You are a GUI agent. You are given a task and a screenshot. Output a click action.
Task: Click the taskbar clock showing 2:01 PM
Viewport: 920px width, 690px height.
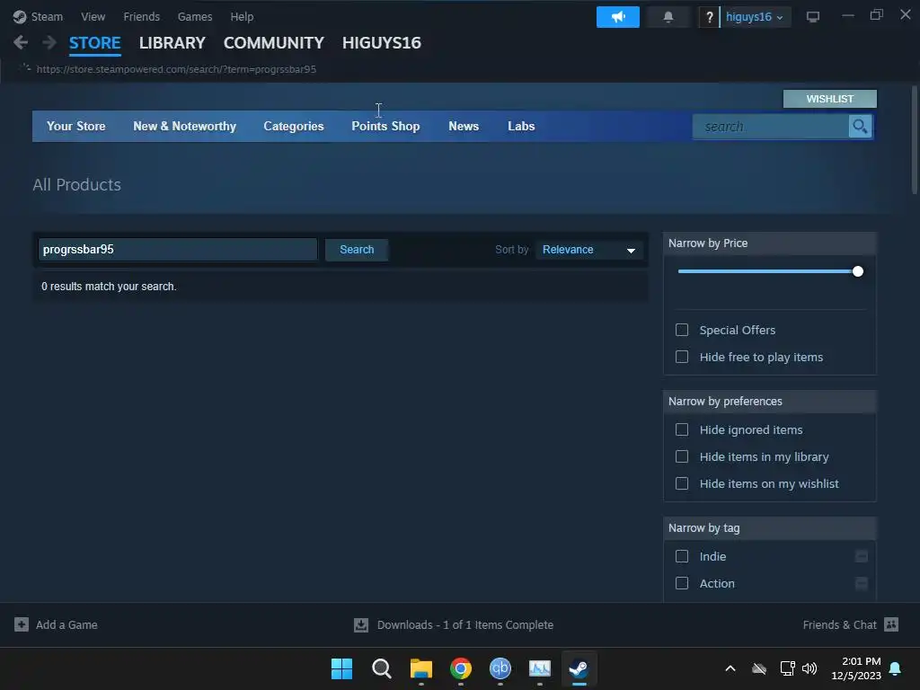point(856,668)
